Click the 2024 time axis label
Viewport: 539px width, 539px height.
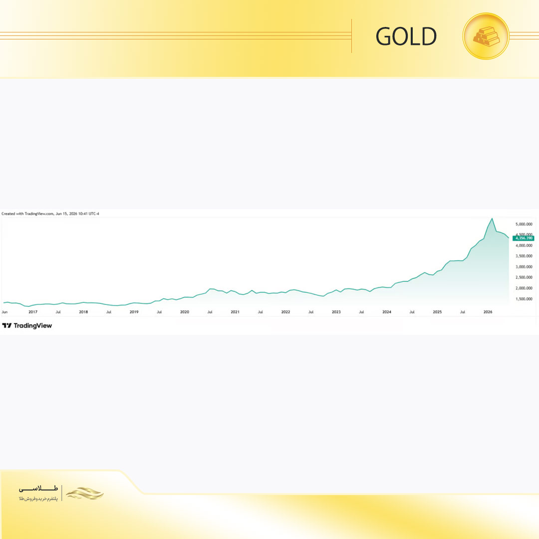click(387, 312)
